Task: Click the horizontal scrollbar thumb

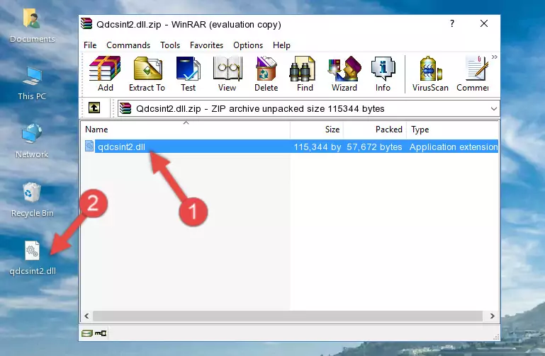Action: (x=288, y=316)
